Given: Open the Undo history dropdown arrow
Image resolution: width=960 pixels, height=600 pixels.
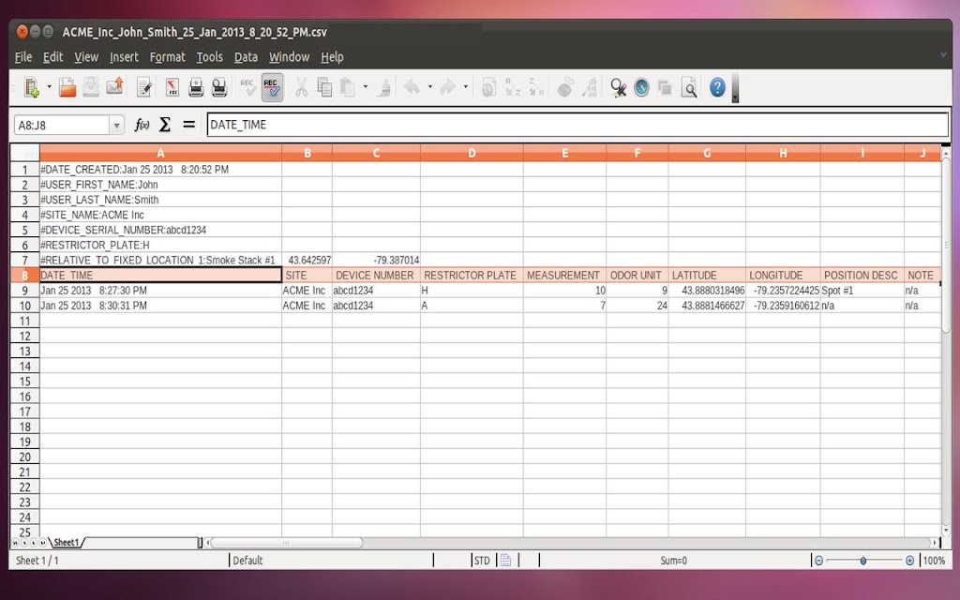Looking at the screenshot, I should (x=429, y=87).
